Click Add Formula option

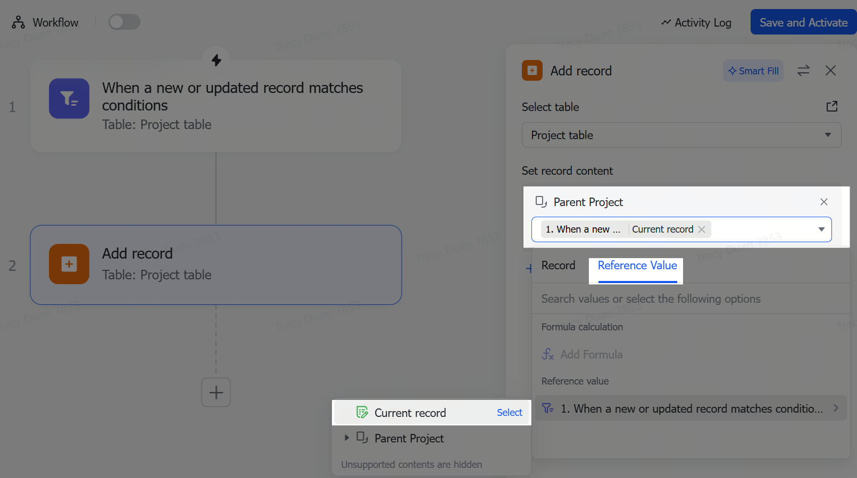tap(583, 354)
